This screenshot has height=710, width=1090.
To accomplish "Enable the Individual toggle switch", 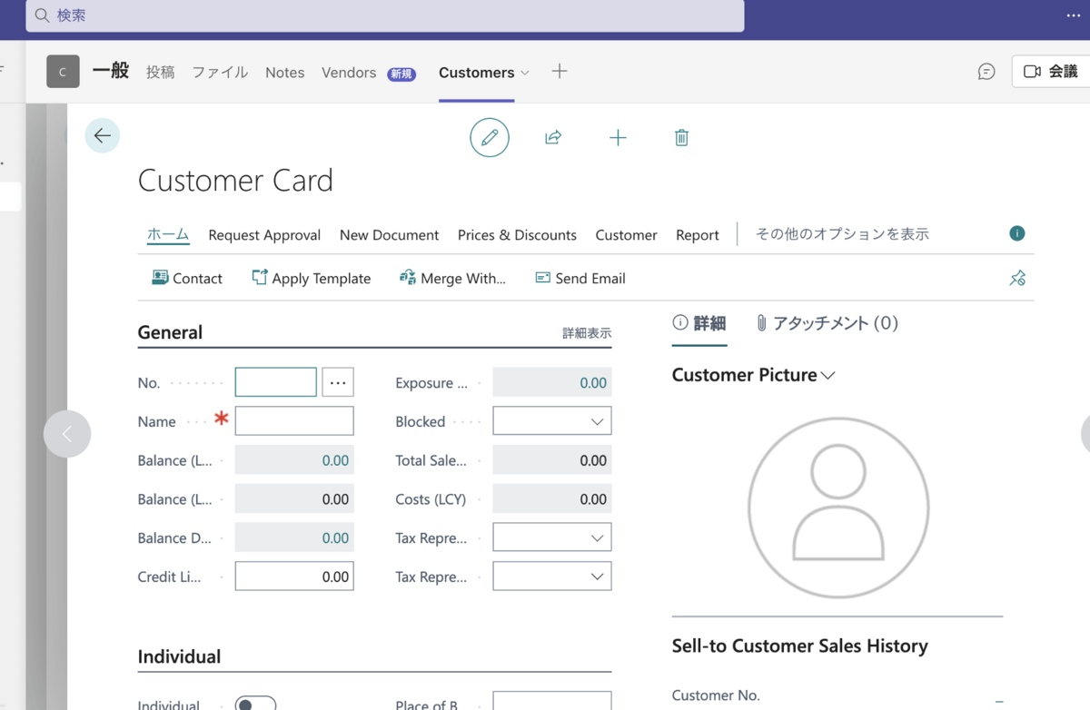I will coord(255,702).
